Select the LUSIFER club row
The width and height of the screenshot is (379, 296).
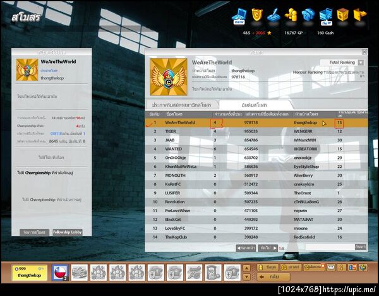[256, 193]
